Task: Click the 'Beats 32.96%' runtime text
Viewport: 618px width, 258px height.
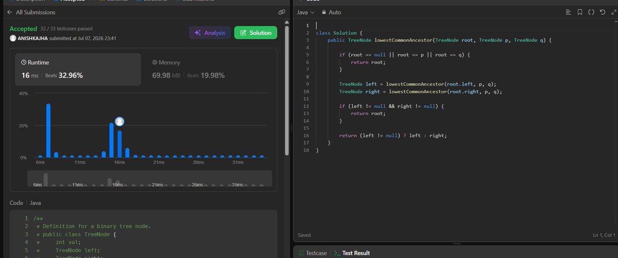Action: [64, 75]
